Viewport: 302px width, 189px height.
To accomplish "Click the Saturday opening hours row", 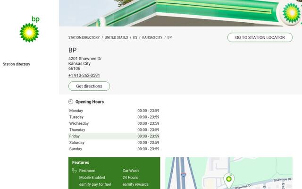I will (114, 143).
